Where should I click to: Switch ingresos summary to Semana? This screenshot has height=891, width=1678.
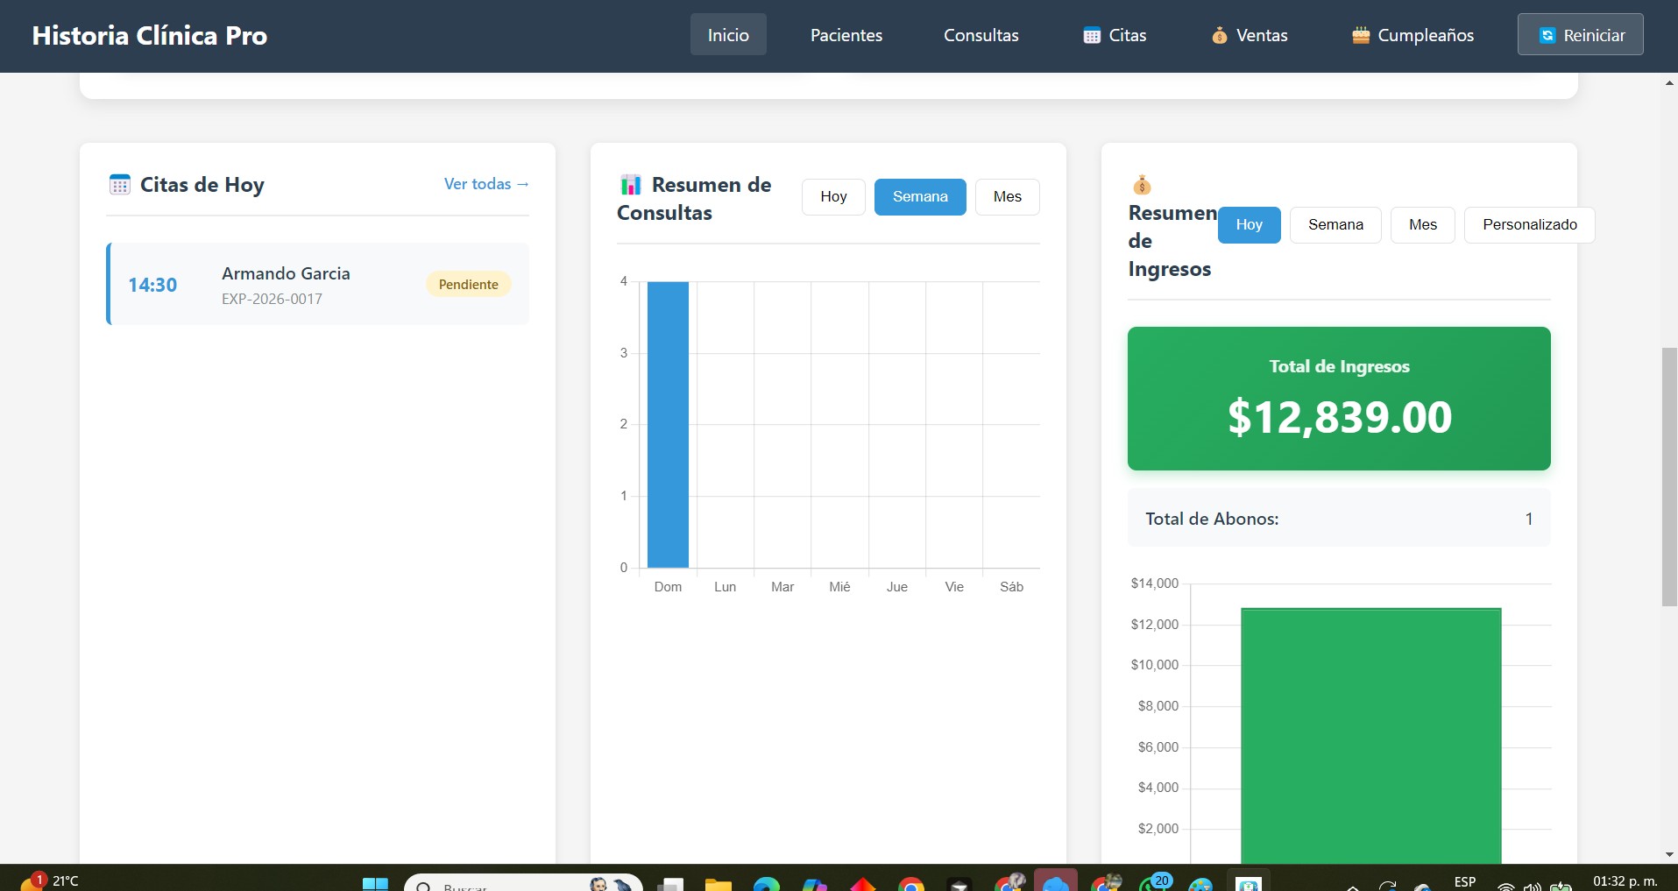[x=1335, y=224]
